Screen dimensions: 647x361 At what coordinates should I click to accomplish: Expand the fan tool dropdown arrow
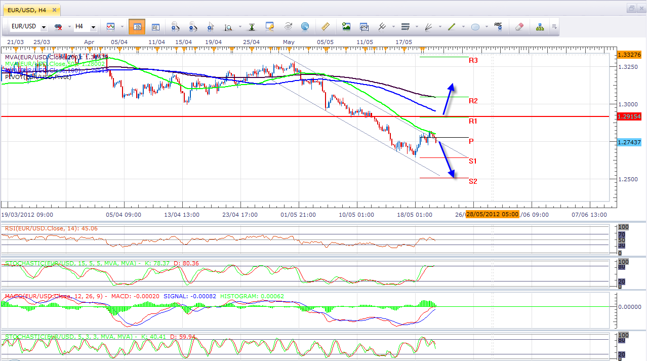click(x=440, y=27)
